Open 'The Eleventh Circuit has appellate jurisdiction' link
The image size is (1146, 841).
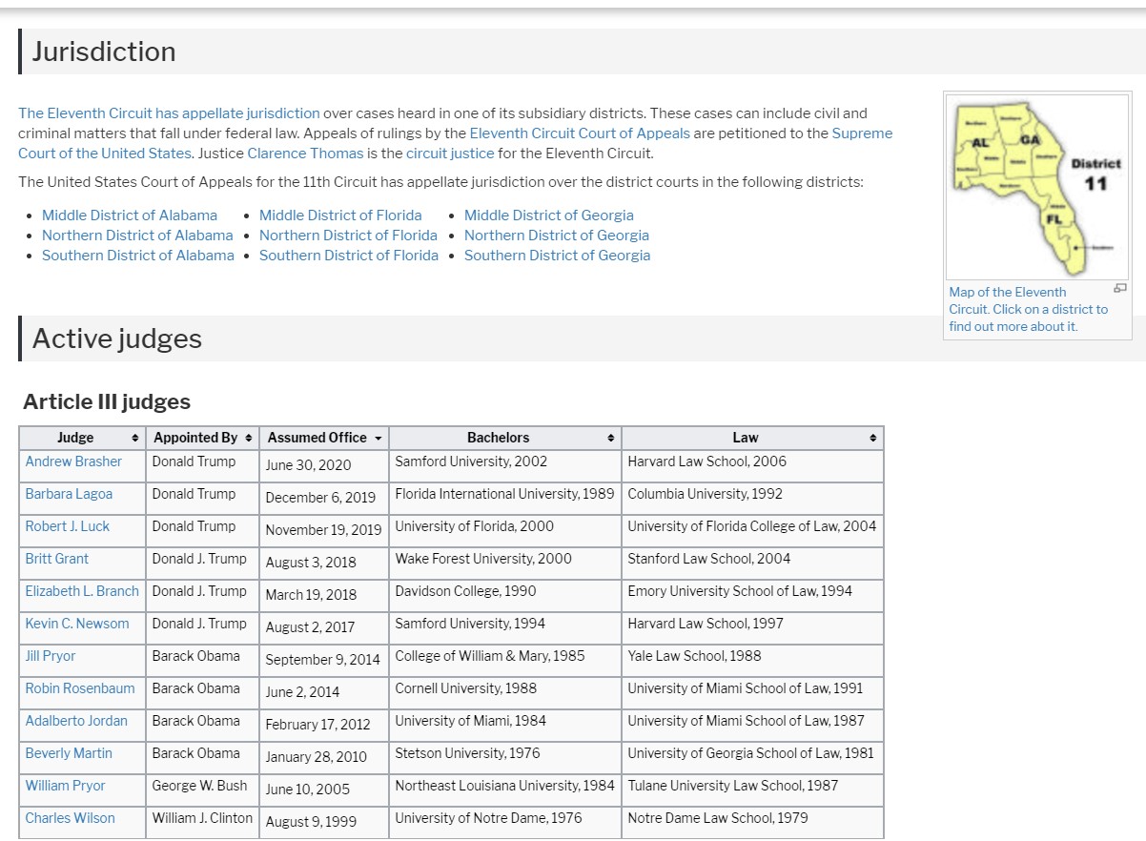pyautogui.click(x=169, y=113)
